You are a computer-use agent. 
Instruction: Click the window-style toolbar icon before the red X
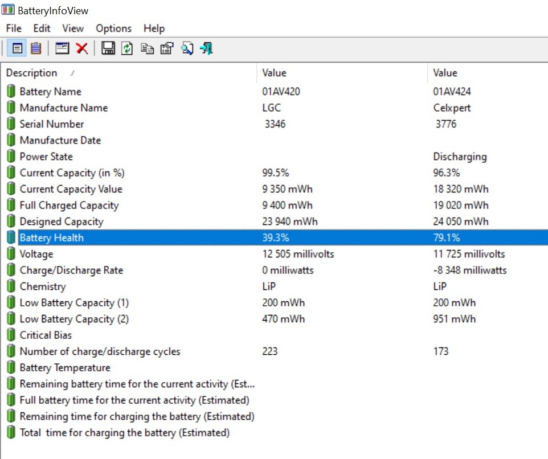[x=62, y=48]
